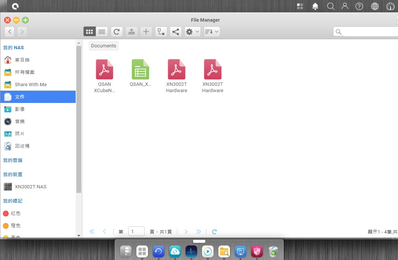Screen dimensions: 398x260
Task: Click the QSAN logo in top bar
Action: [x=15, y=6]
